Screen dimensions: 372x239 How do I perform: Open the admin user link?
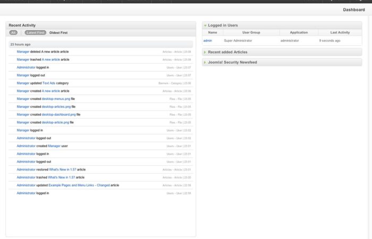[x=207, y=40]
